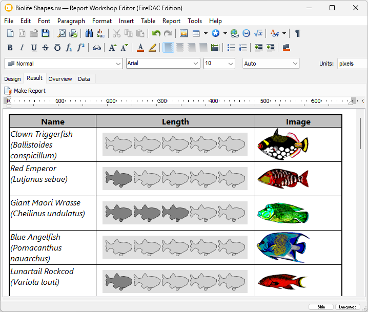Click the Undo arrow icon
Viewport: 368px width, 312px height.
[x=156, y=33]
